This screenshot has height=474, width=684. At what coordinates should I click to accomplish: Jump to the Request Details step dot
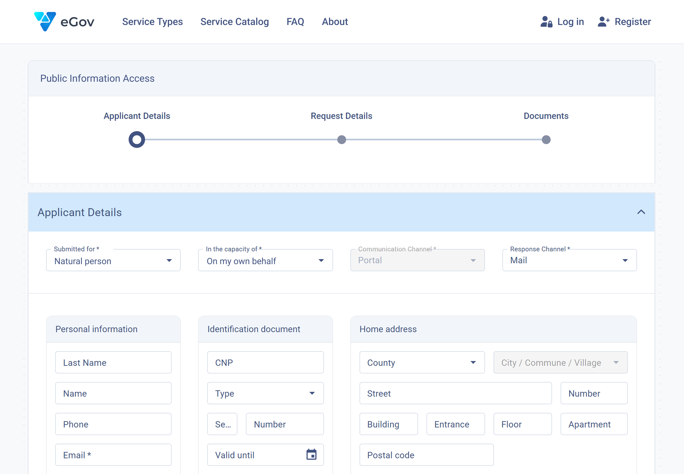[341, 140]
